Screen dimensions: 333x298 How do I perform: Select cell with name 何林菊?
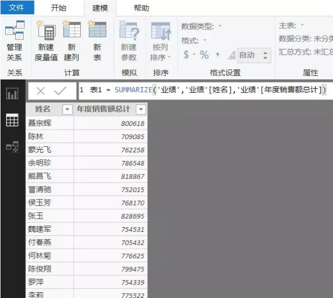click(x=50, y=255)
